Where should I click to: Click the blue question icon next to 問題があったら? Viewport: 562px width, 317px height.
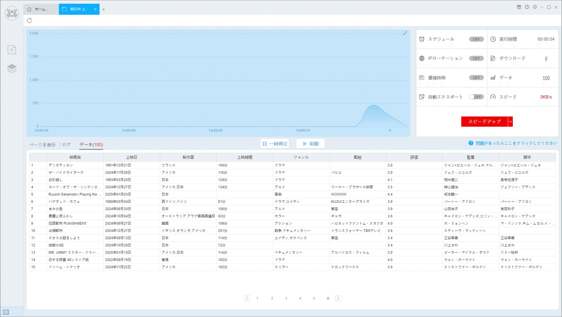click(x=471, y=144)
